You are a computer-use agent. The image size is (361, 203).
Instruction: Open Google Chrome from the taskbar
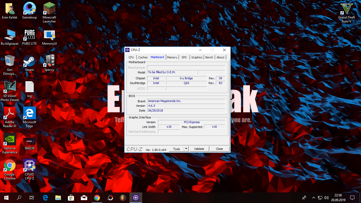[97, 197]
